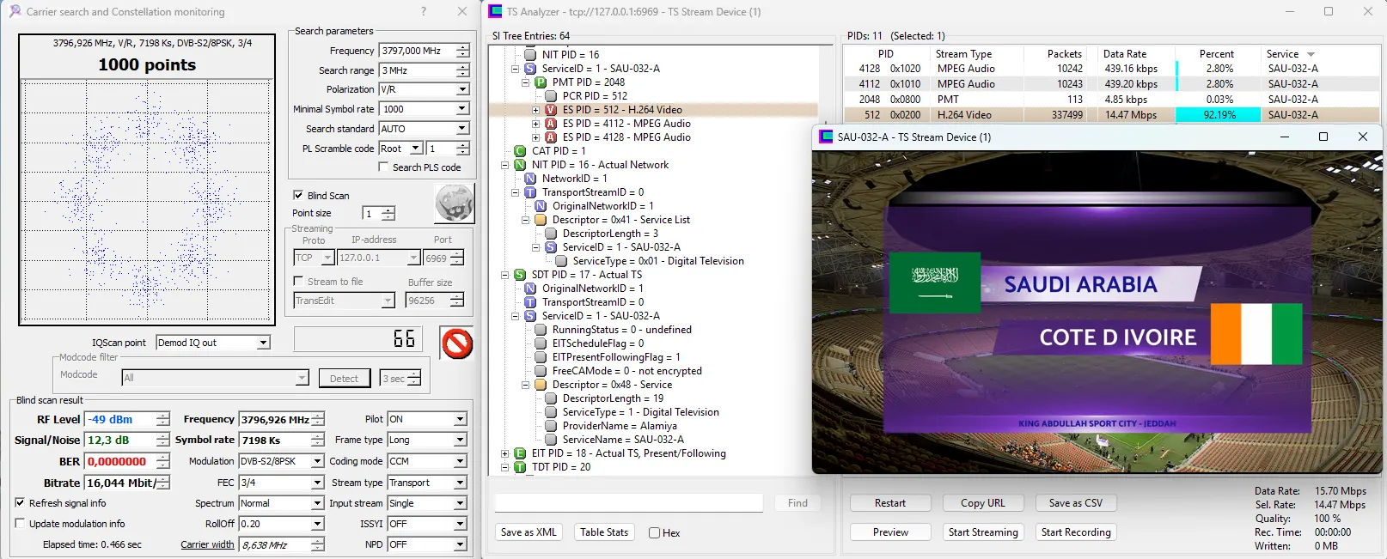Click the PMT PID = 2048 icon
1387x559 pixels.
tap(541, 82)
